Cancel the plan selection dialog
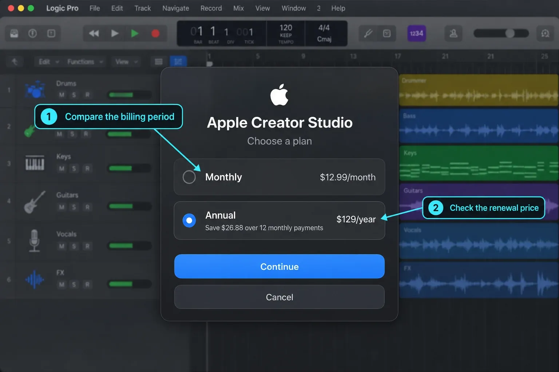 (279, 297)
